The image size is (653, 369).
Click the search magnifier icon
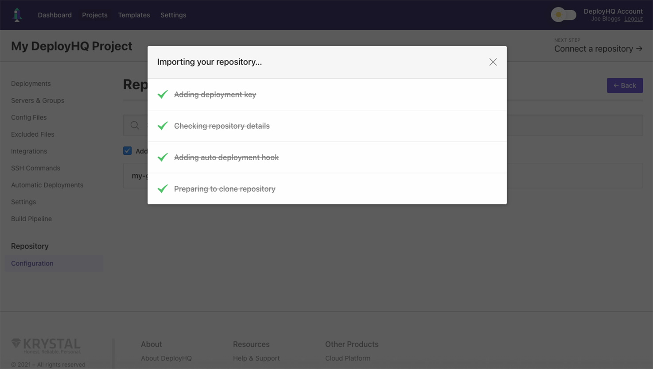[135, 126]
